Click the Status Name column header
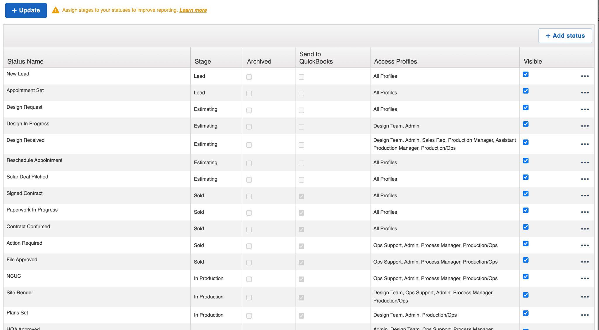The image size is (599, 330). coord(25,61)
